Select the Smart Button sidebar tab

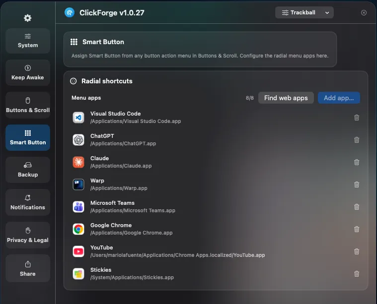click(x=28, y=137)
